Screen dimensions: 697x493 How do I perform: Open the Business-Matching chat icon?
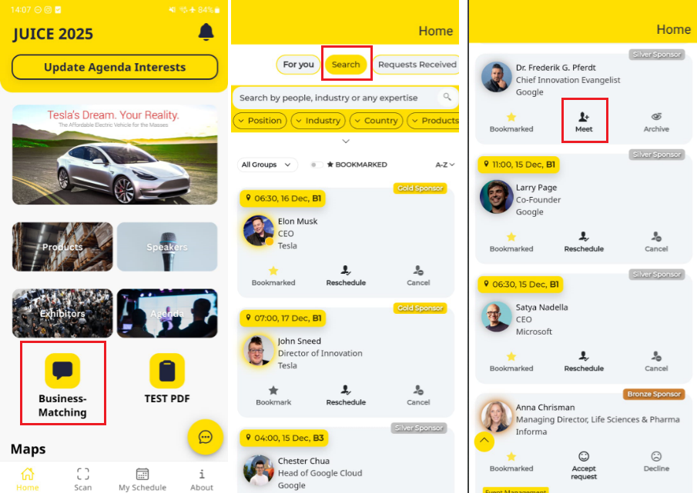point(62,370)
